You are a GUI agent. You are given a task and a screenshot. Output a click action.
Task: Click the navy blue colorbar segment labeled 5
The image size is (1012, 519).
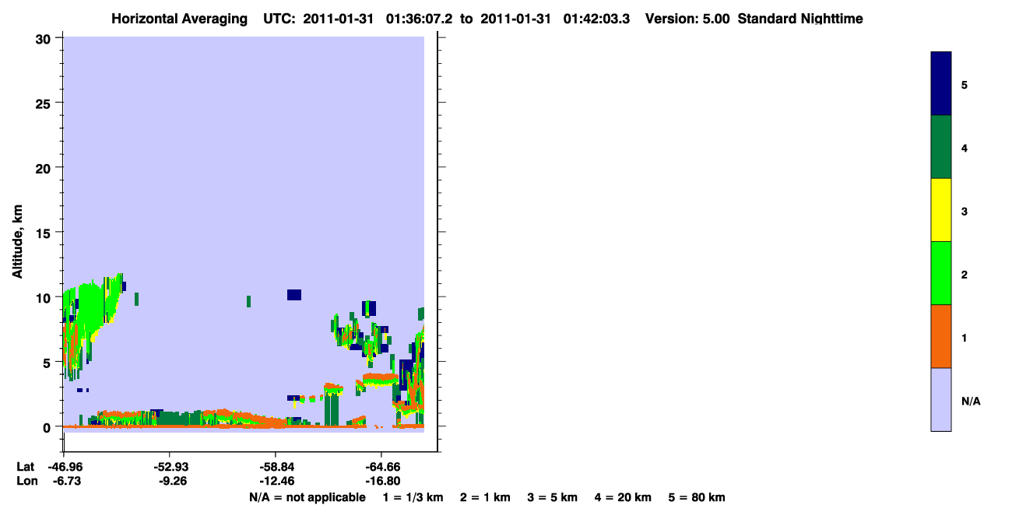[941, 84]
